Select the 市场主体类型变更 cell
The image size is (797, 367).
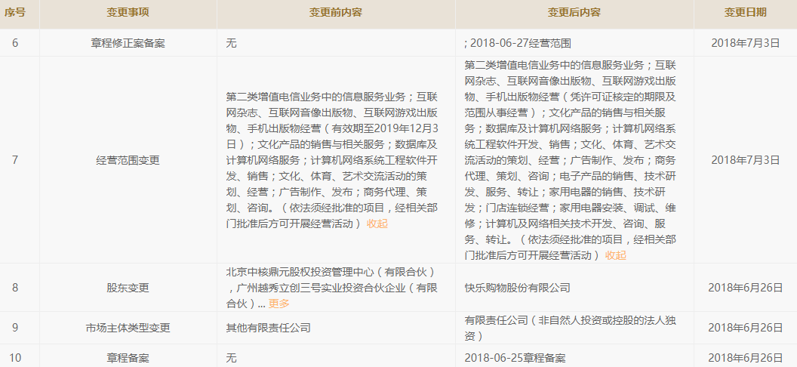pos(128,328)
